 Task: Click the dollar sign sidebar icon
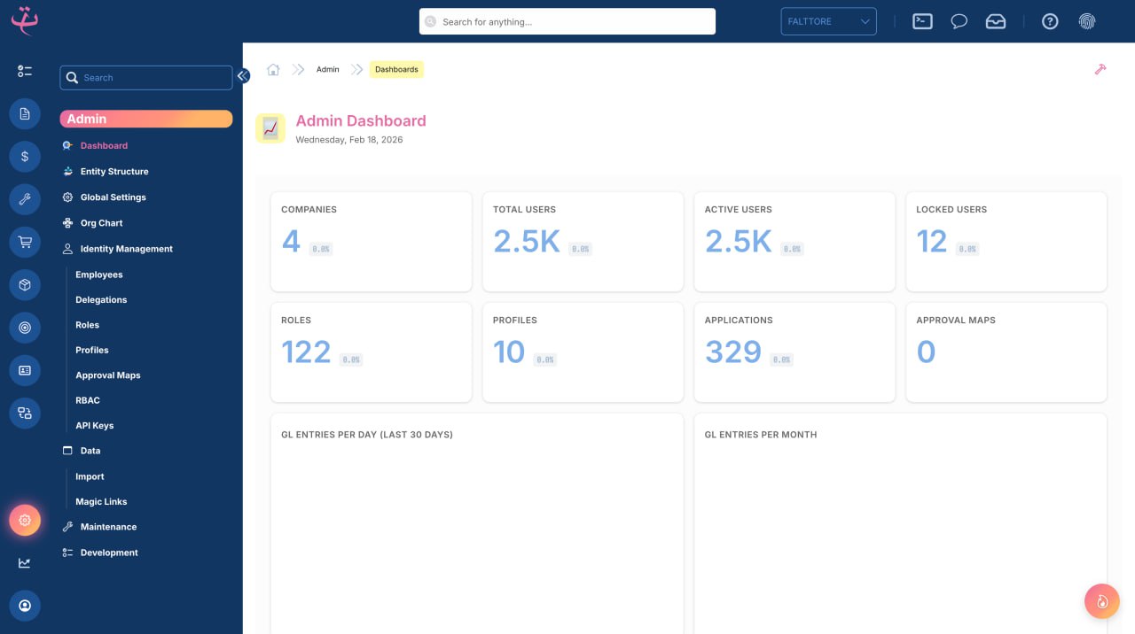click(25, 157)
